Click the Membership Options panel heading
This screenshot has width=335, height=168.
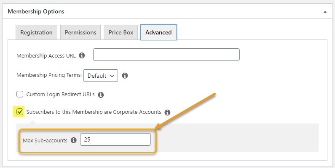click(x=36, y=11)
